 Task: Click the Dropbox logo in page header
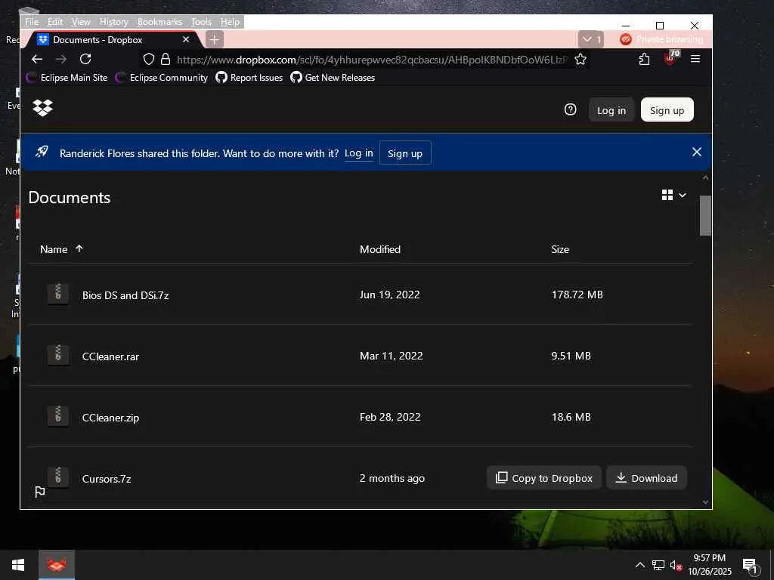43,107
